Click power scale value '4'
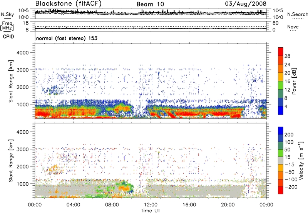The image size is (308, 213). pos(286,106)
